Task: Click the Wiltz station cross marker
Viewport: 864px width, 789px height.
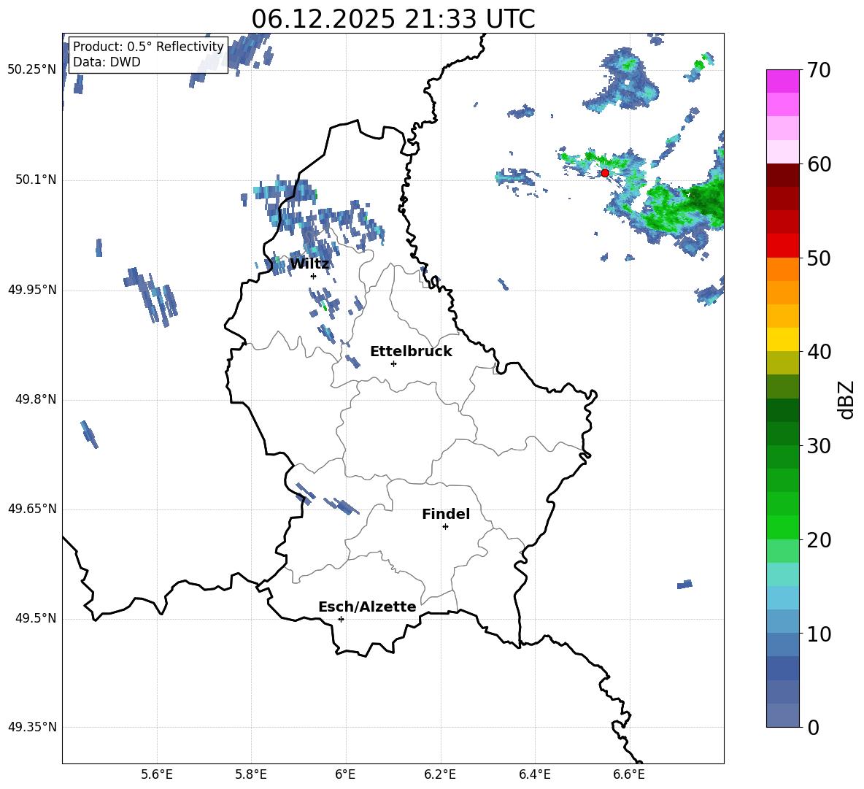Action: click(x=313, y=276)
